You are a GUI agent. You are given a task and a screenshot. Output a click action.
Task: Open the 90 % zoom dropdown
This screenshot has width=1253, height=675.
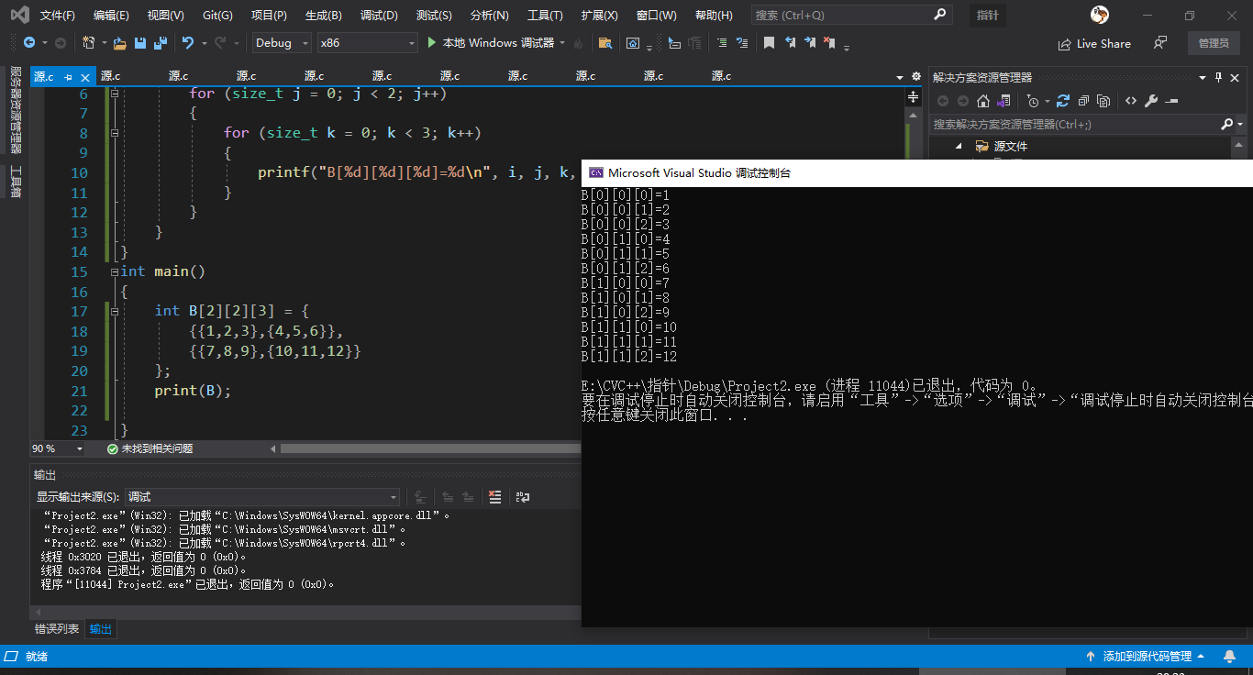coord(58,448)
